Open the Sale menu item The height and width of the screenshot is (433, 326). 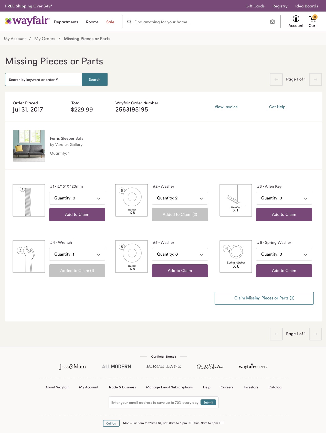point(110,22)
